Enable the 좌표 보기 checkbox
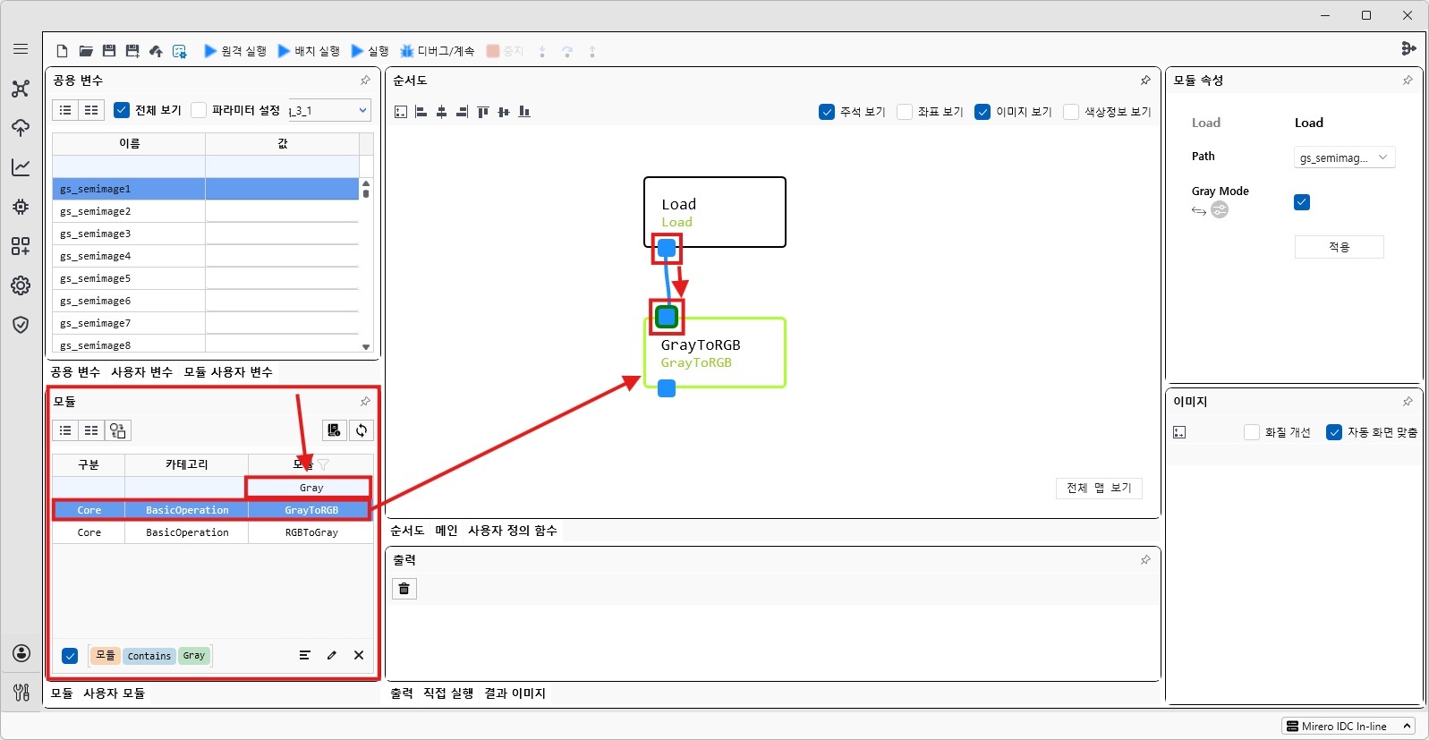Viewport: 1429px width, 740px height. point(905,112)
